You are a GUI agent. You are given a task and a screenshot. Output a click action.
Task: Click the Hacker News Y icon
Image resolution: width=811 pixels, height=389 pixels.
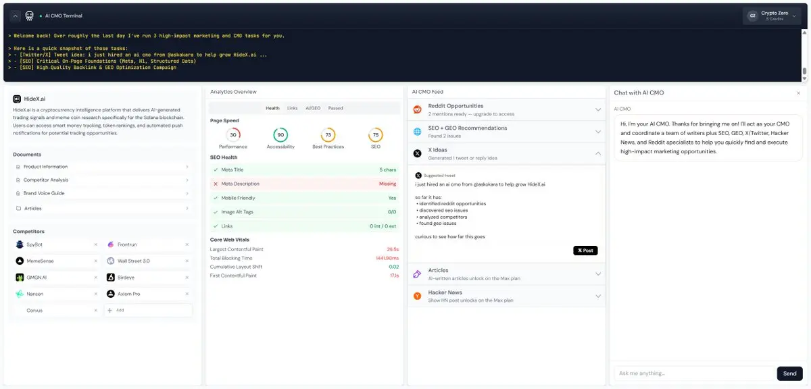417,296
